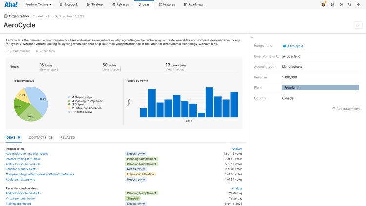Screen dimensions: 366x206
Task: Click the 3 Shipped legend entry
Action: (77, 104)
